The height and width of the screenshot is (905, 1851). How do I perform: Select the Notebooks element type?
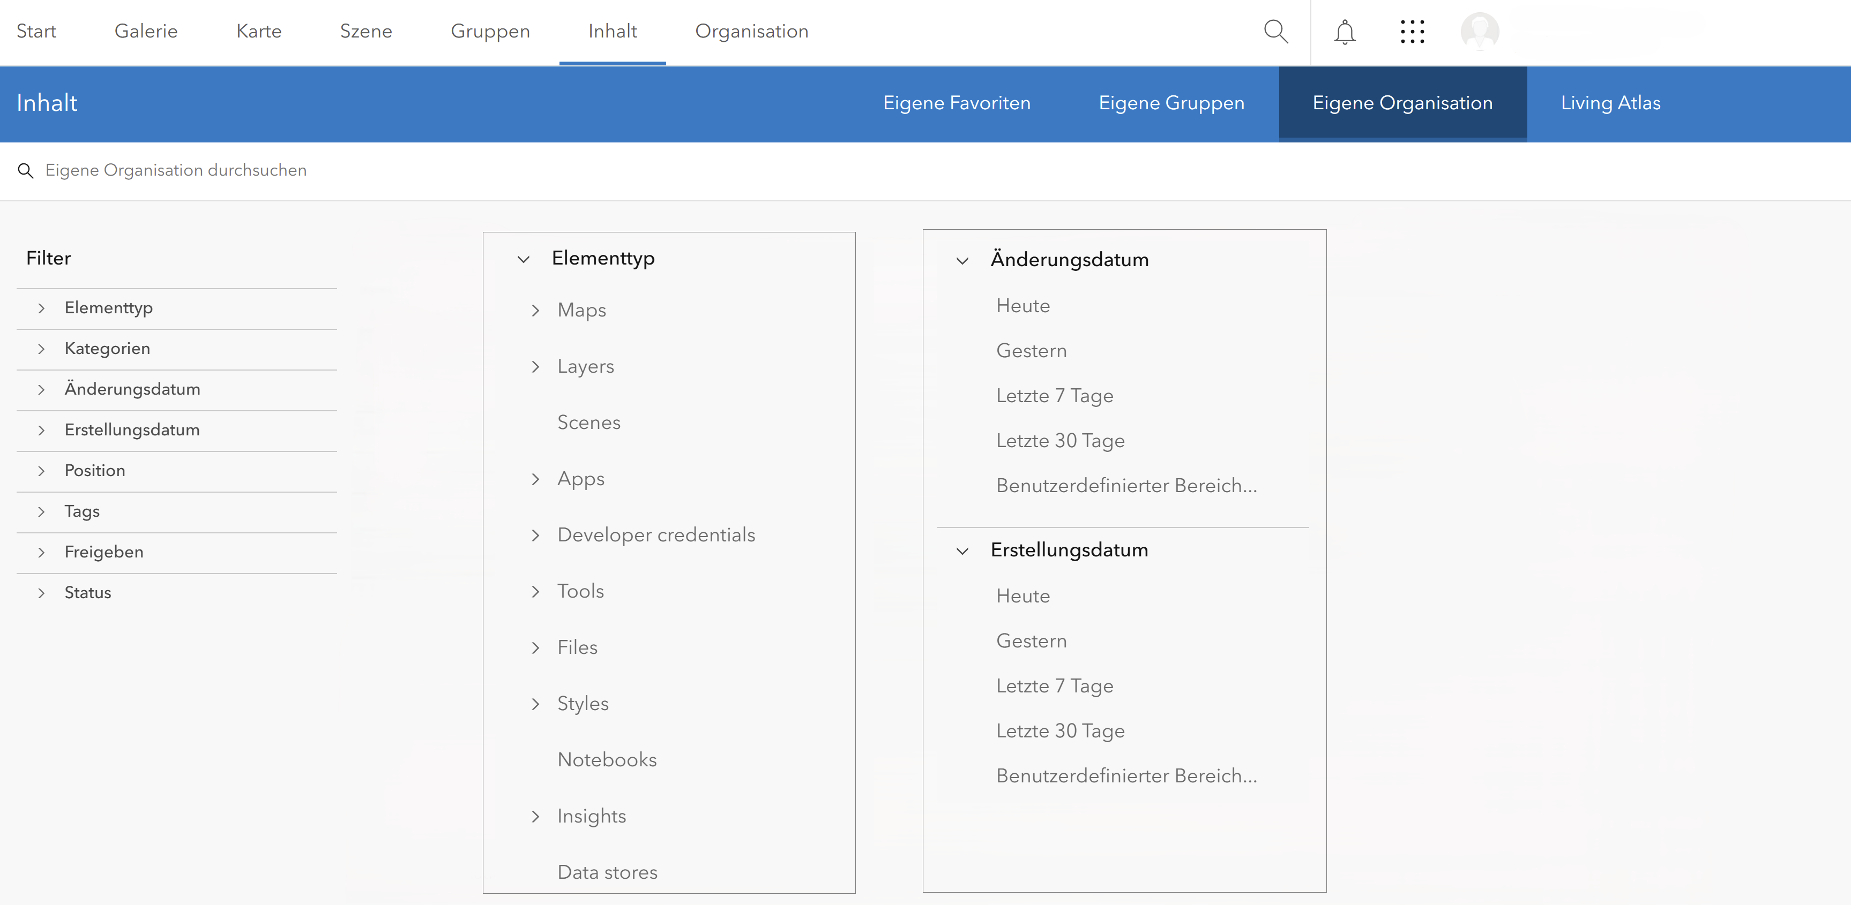607,760
